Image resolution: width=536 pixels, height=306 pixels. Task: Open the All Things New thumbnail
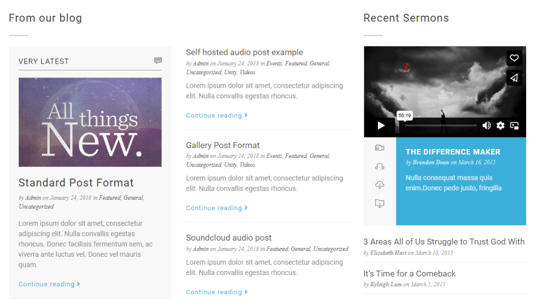pyautogui.click(x=90, y=122)
